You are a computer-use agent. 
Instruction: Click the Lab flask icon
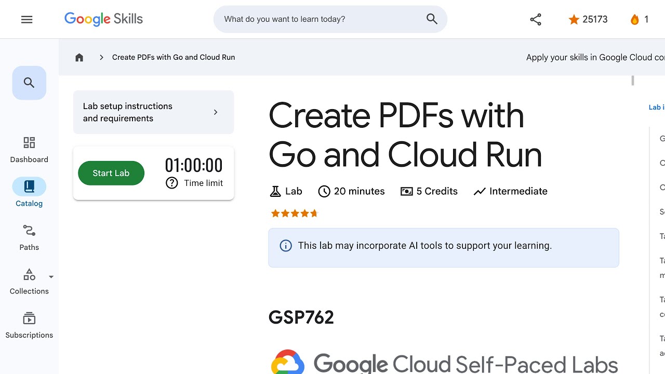point(275,191)
